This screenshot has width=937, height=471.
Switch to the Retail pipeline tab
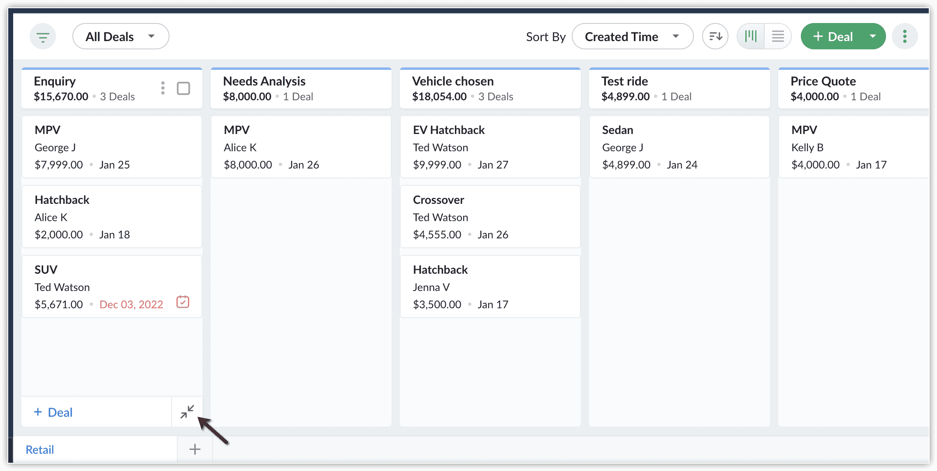(40, 450)
